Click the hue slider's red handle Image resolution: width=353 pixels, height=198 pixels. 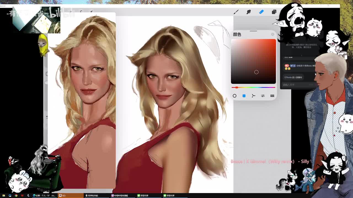point(236,87)
